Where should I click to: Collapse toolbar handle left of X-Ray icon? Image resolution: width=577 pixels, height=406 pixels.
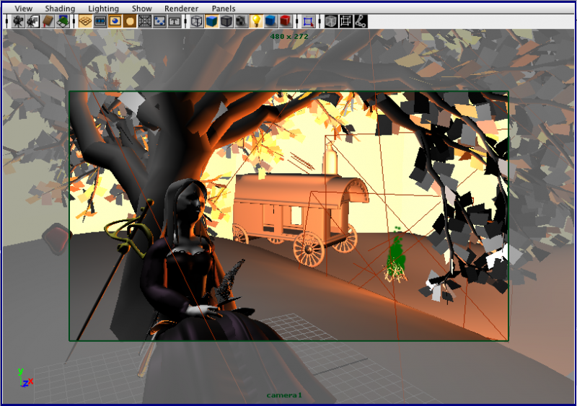tap(320, 22)
